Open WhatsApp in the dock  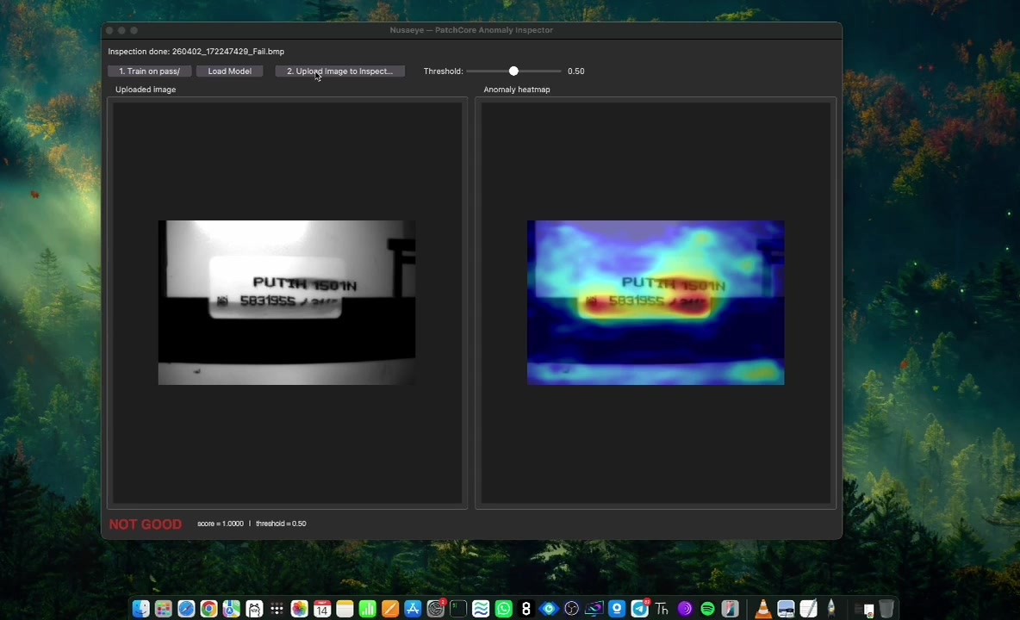(503, 609)
